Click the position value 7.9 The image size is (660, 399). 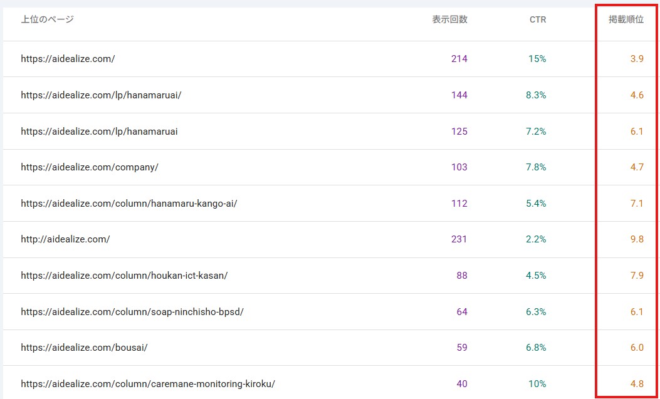[x=637, y=276]
